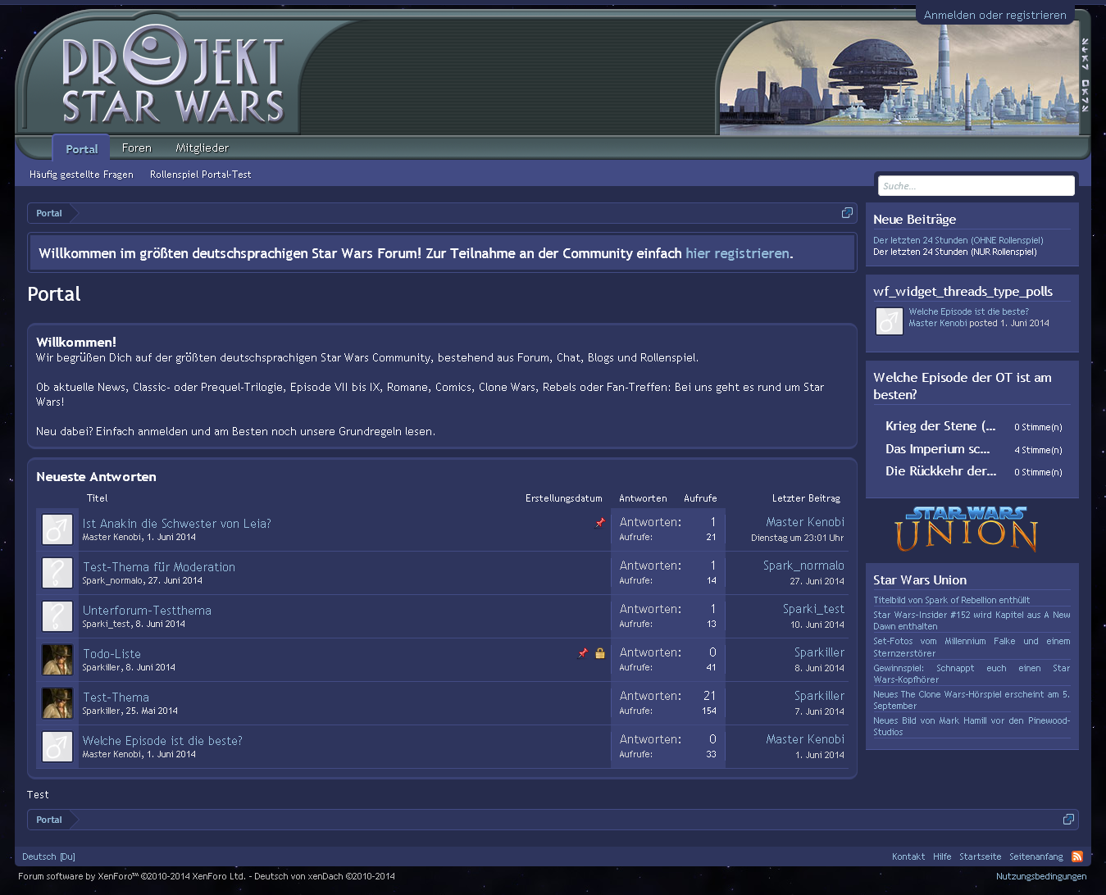Sort by Aufrufe column header
The height and width of the screenshot is (895, 1106).
tap(700, 498)
